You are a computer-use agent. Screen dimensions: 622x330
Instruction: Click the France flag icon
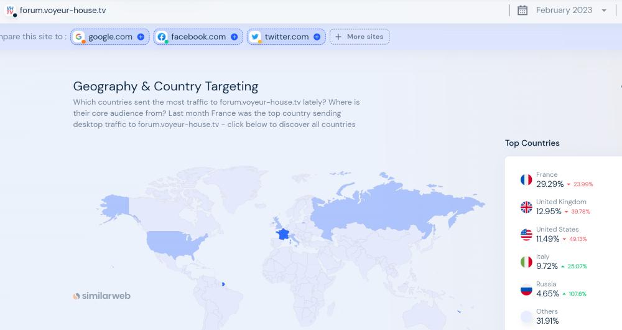pyautogui.click(x=526, y=180)
